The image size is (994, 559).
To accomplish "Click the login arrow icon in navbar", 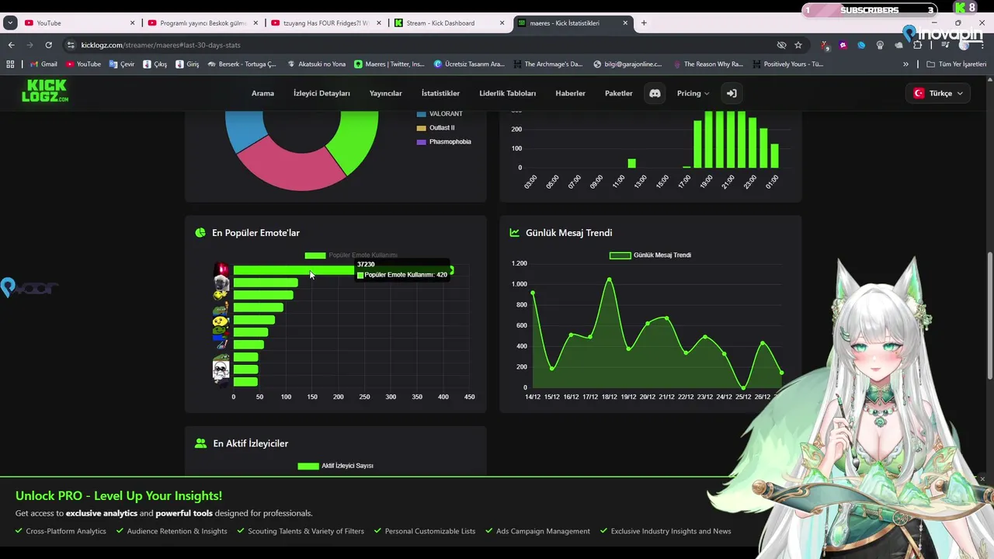I will pos(731,93).
